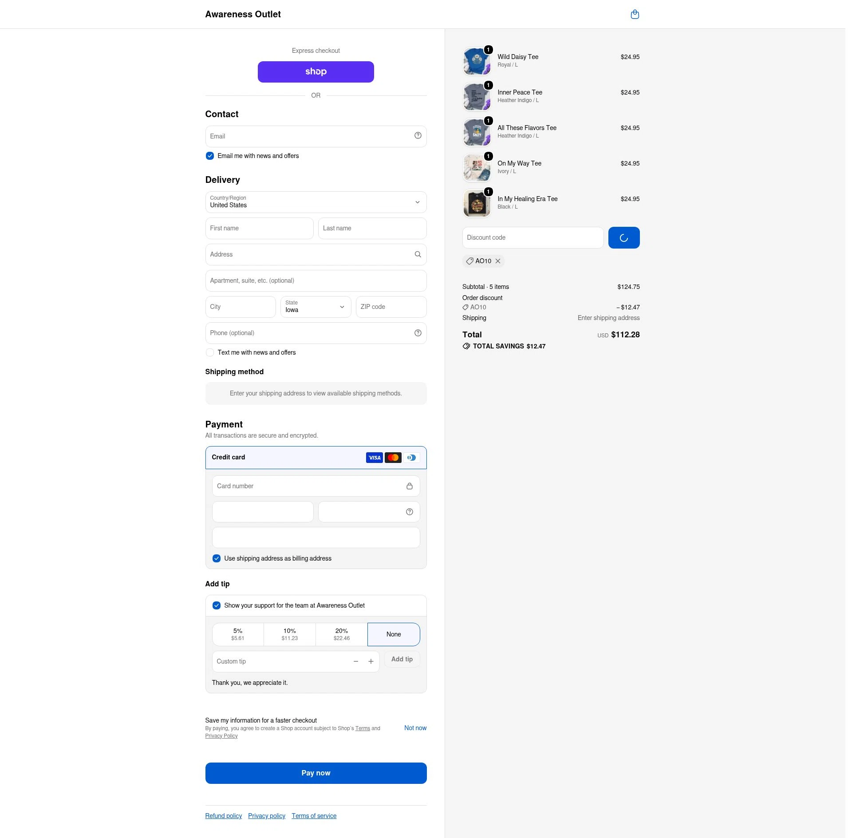Click the security code help icon
This screenshot has width=852, height=838.
(409, 512)
